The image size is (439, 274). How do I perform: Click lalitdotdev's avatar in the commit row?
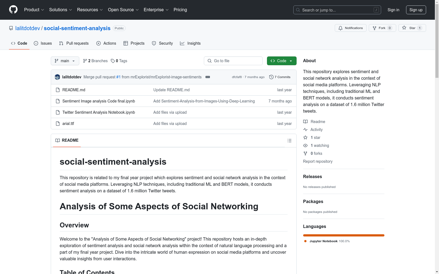57,77
